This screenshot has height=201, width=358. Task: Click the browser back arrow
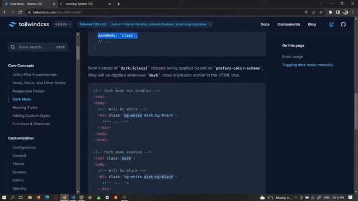tap(5, 12)
